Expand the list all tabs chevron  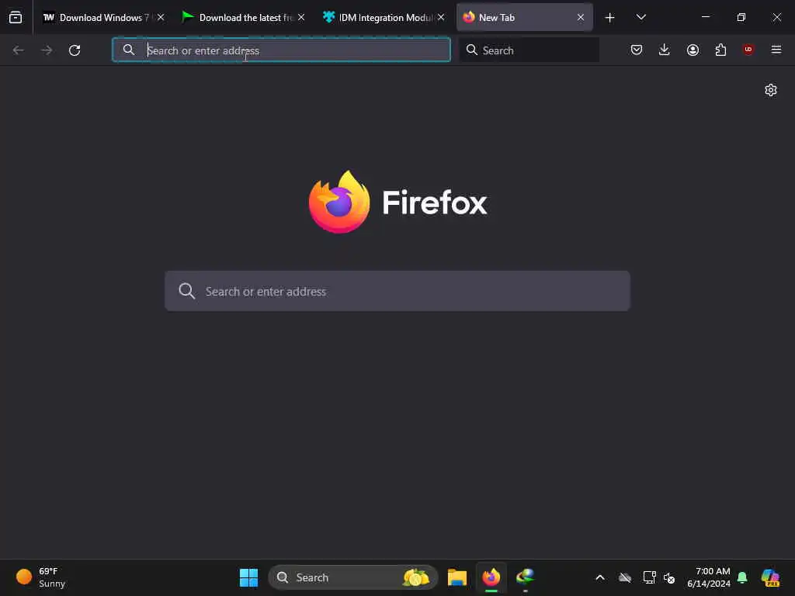pos(641,17)
